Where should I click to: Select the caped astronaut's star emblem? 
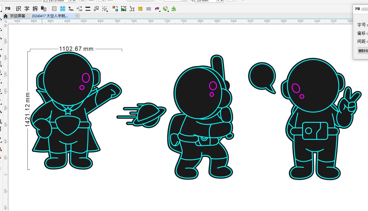point(68,110)
